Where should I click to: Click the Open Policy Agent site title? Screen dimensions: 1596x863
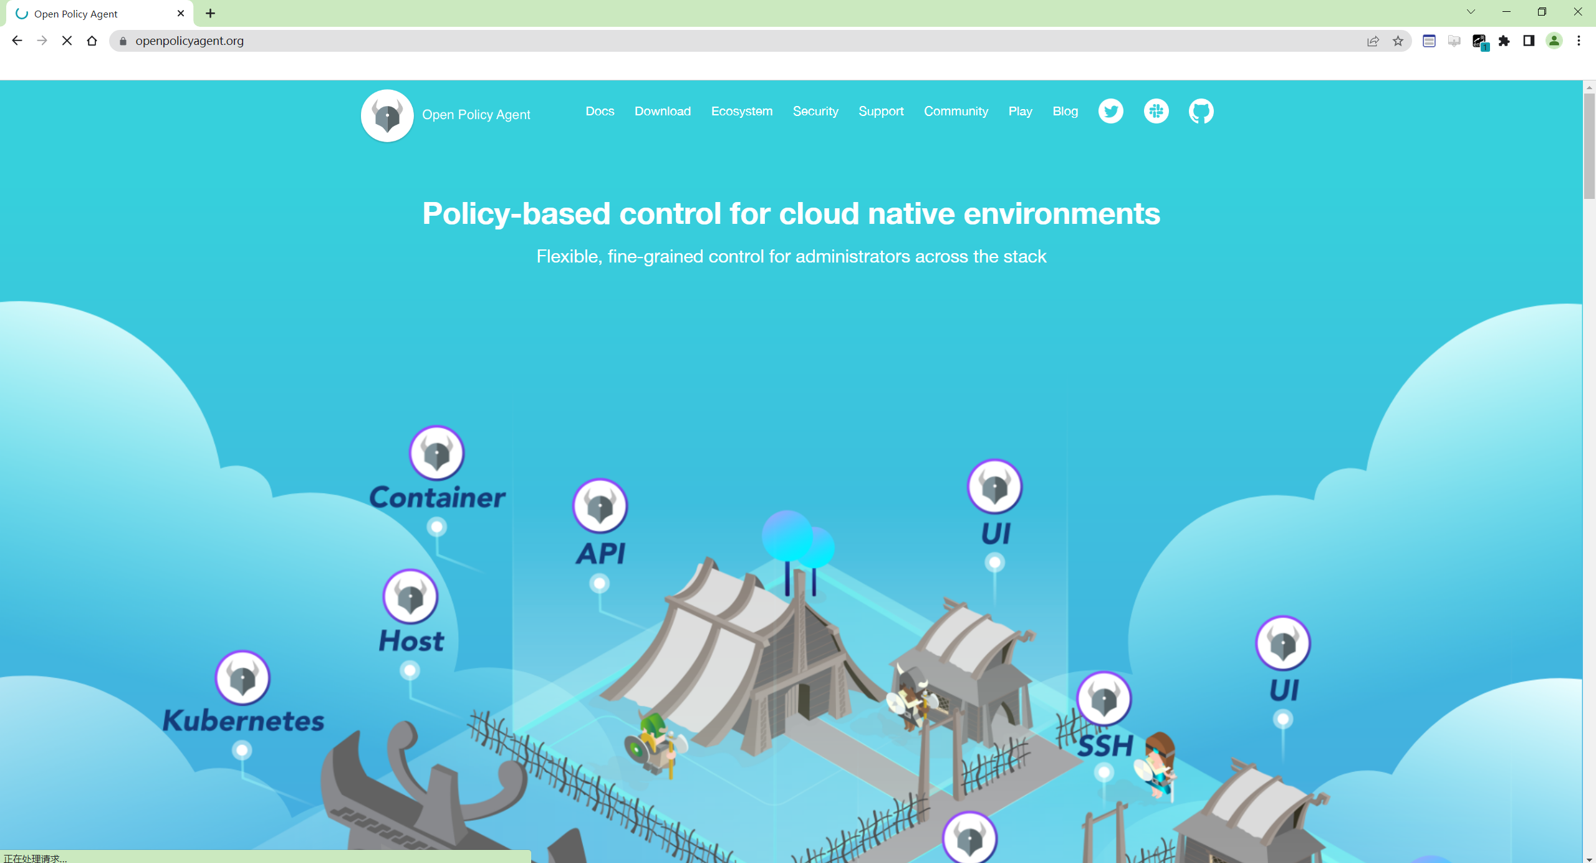[x=476, y=115]
